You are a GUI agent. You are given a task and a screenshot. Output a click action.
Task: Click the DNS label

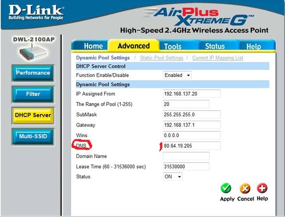tap(81, 146)
